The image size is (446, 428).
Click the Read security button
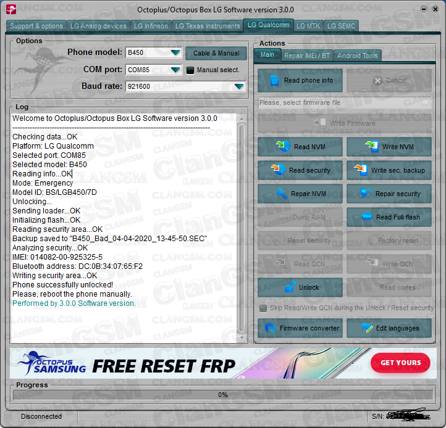click(300, 170)
